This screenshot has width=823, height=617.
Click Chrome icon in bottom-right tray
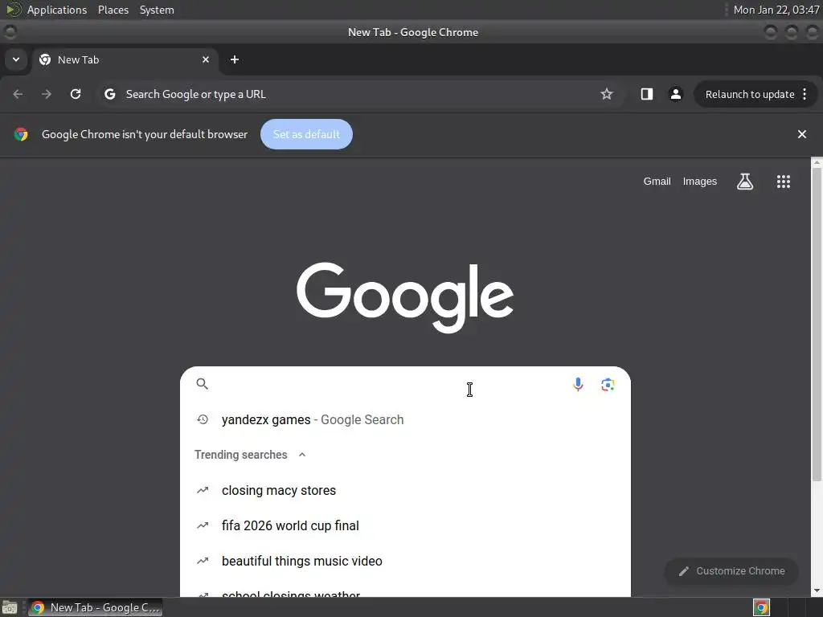761,607
